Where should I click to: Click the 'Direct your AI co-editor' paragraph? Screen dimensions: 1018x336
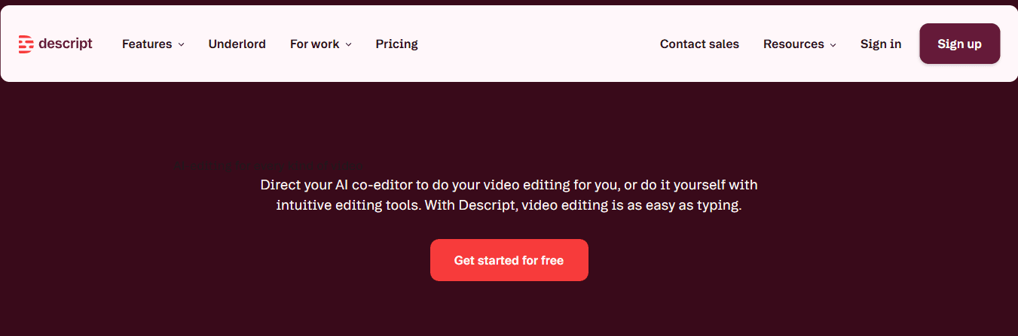point(509,195)
